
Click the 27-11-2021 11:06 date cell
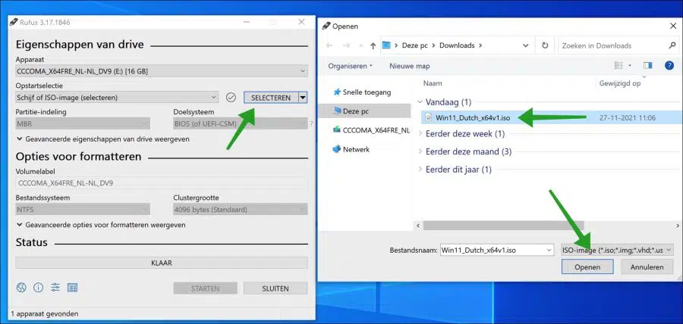click(628, 117)
